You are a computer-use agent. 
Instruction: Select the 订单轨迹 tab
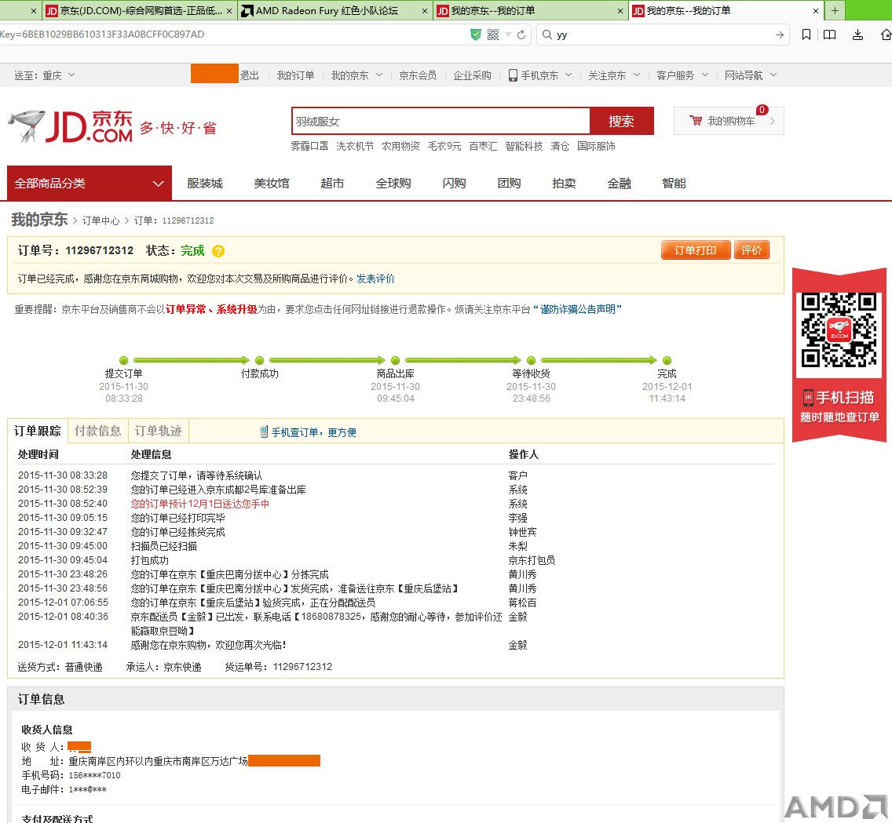[x=158, y=432]
